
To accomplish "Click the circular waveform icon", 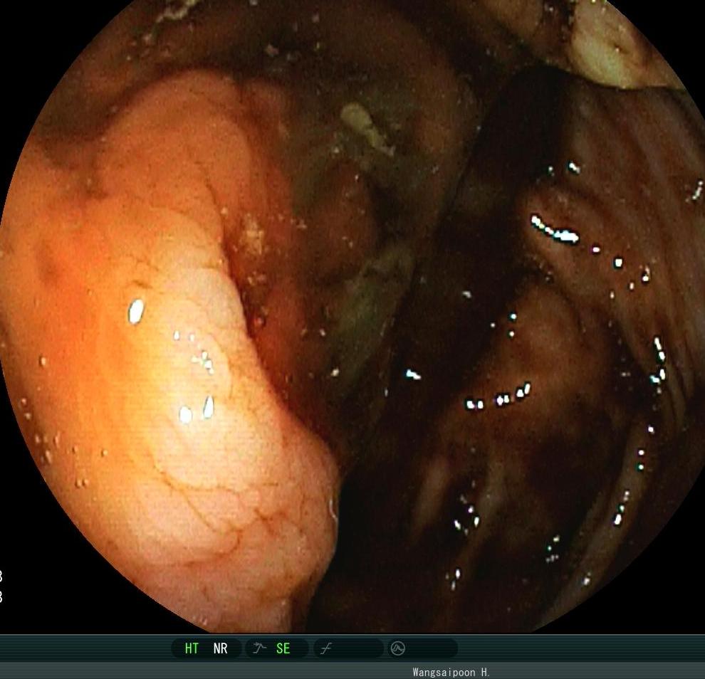I will pyautogui.click(x=398, y=648).
